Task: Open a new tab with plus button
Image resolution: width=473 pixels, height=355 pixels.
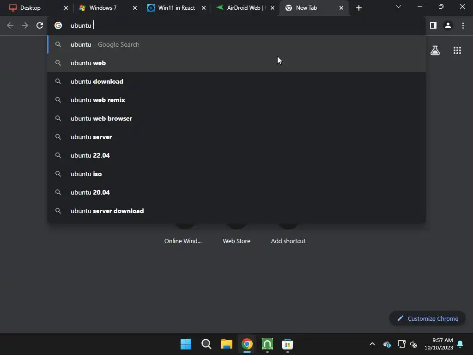Action: click(x=358, y=8)
